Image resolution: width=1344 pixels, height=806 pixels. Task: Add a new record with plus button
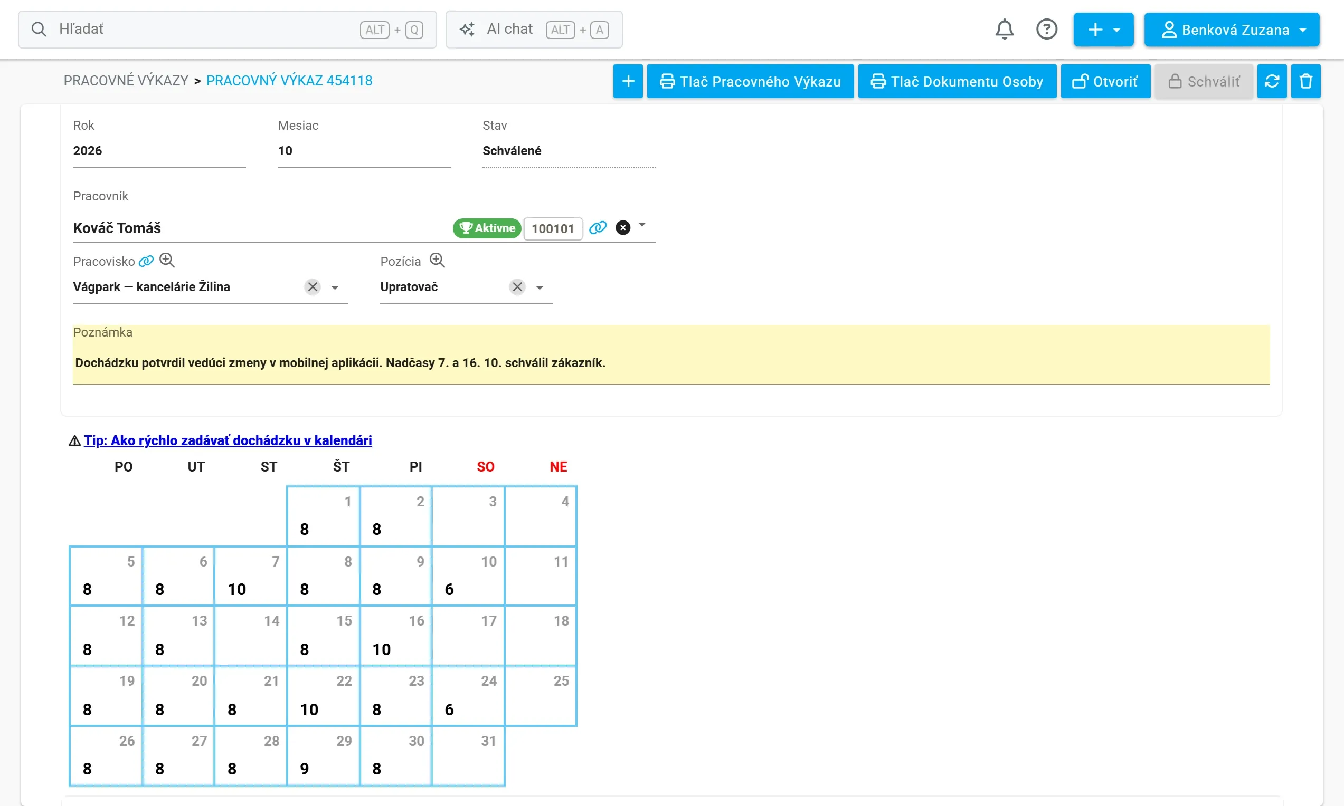click(x=628, y=81)
